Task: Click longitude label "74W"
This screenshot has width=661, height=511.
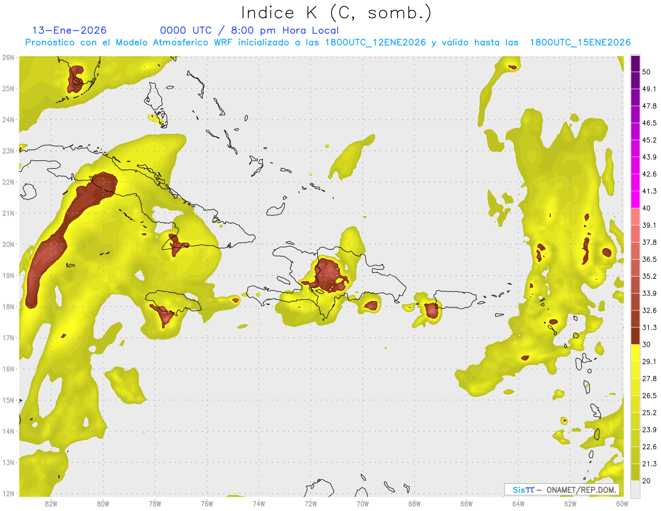Action: coord(259,503)
